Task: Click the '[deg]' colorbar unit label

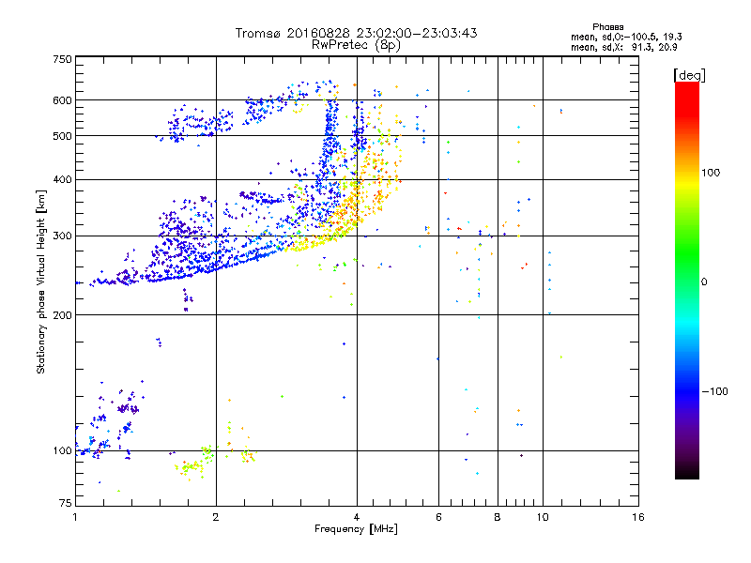Action: [x=689, y=75]
